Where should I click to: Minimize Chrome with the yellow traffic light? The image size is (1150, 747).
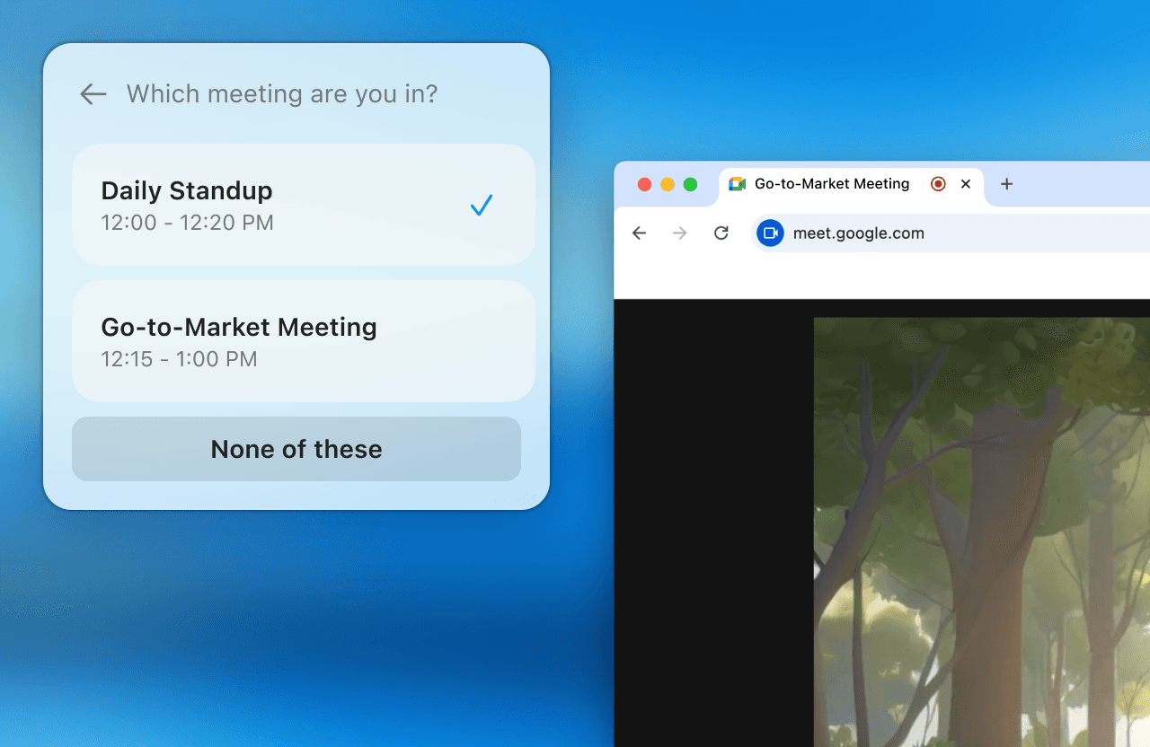pos(667,184)
